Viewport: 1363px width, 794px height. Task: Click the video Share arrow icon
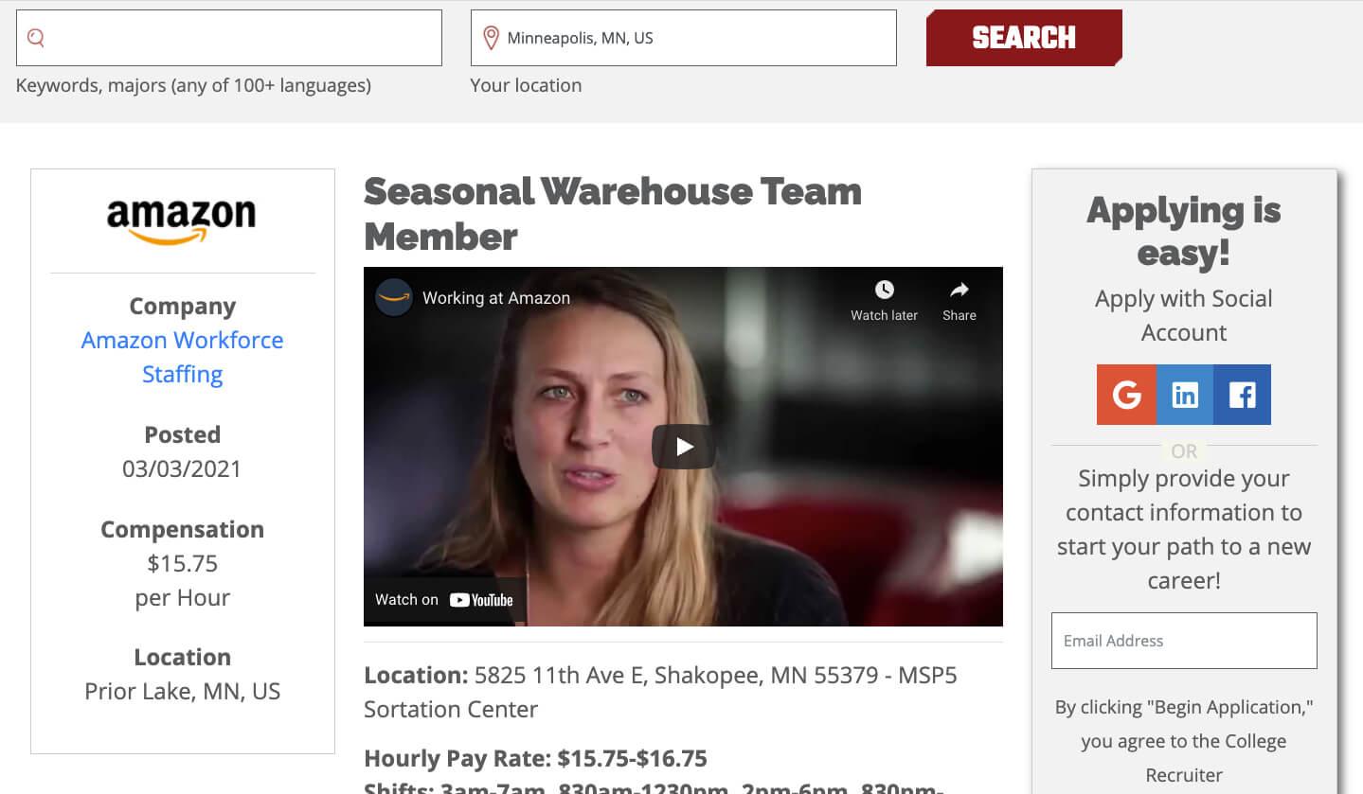pos(959,290)
